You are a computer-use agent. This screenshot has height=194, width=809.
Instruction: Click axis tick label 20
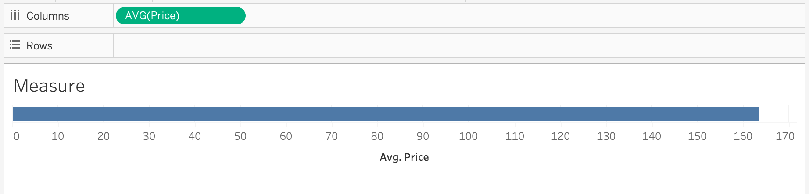click(x=104, y=136)
